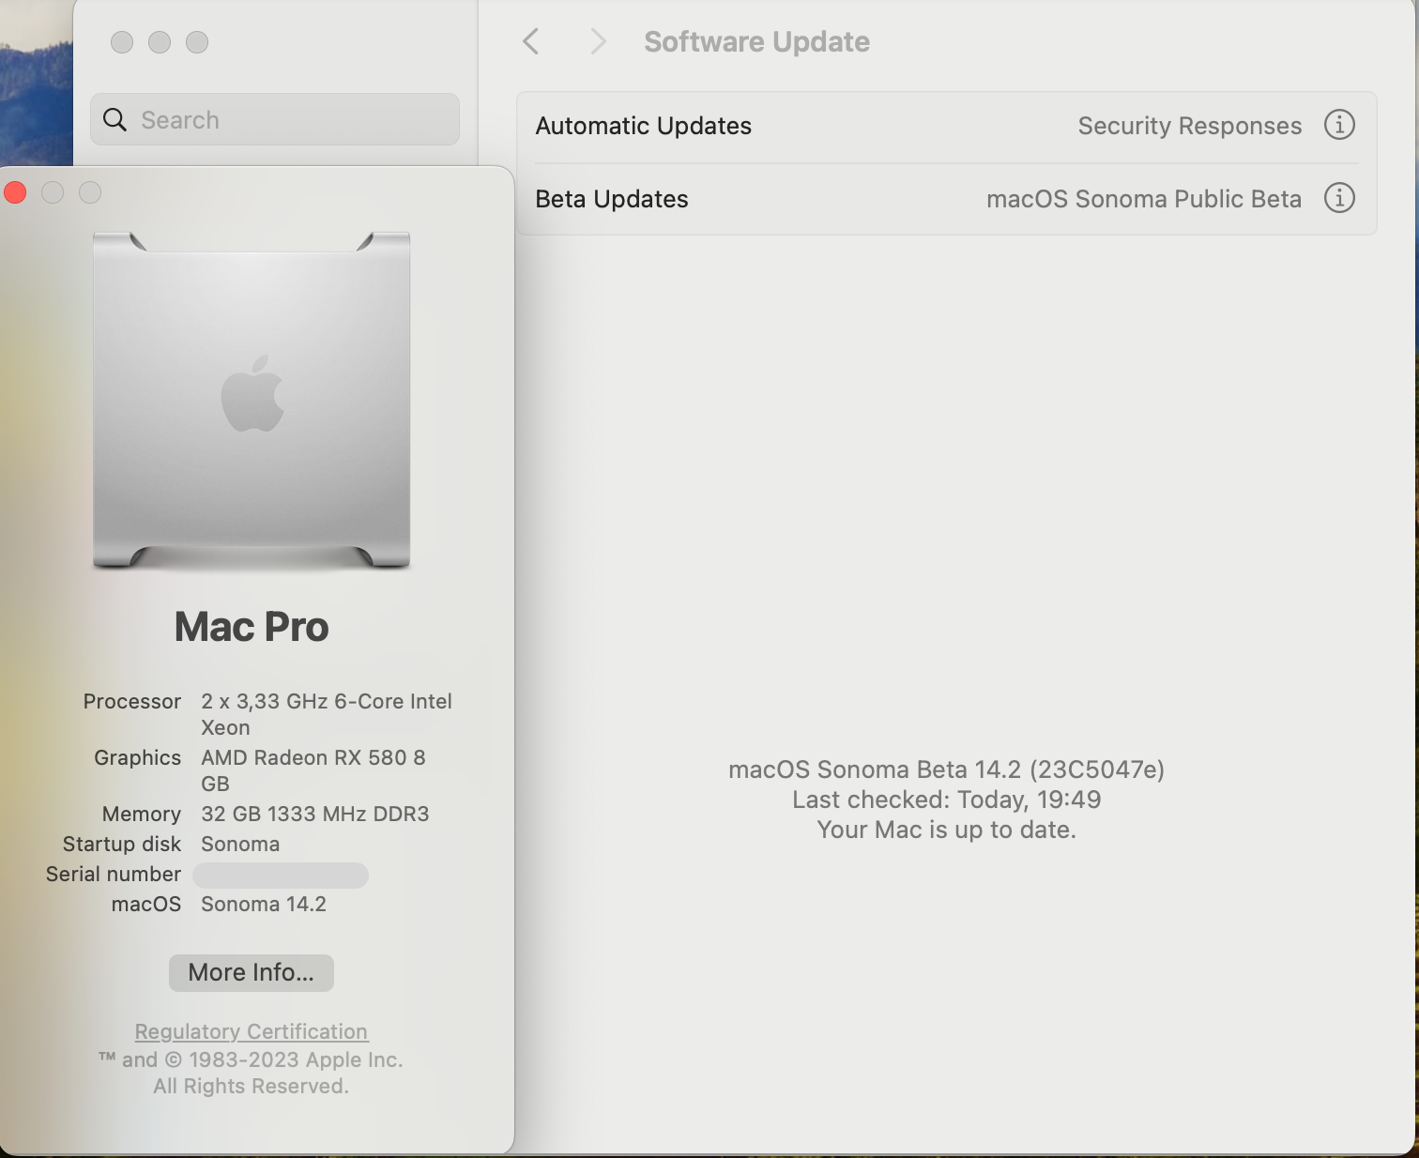Go forward in System Settings

598,41
